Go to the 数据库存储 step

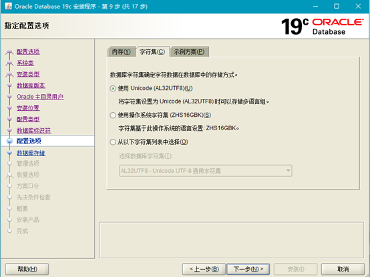pos(31,153)
